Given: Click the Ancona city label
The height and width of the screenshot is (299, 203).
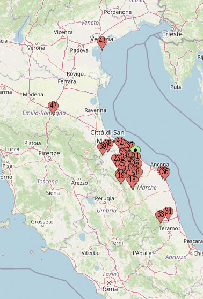Looking at the screenshot, I should click(160, 165).
